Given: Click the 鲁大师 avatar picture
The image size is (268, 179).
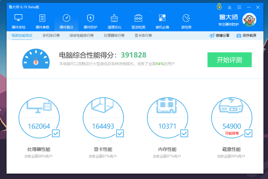Looking at the screenshot, I should pos(249,20).
